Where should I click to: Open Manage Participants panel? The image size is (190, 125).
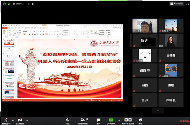pos(83,121)
